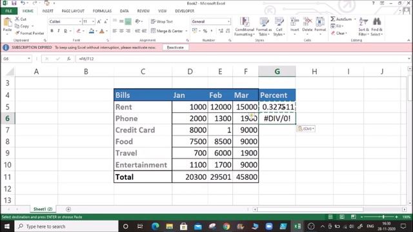This screenshot has height=232, width=413.
Task: Switch to the PAGE LAYOUT tab
Action: click(73, 11)
